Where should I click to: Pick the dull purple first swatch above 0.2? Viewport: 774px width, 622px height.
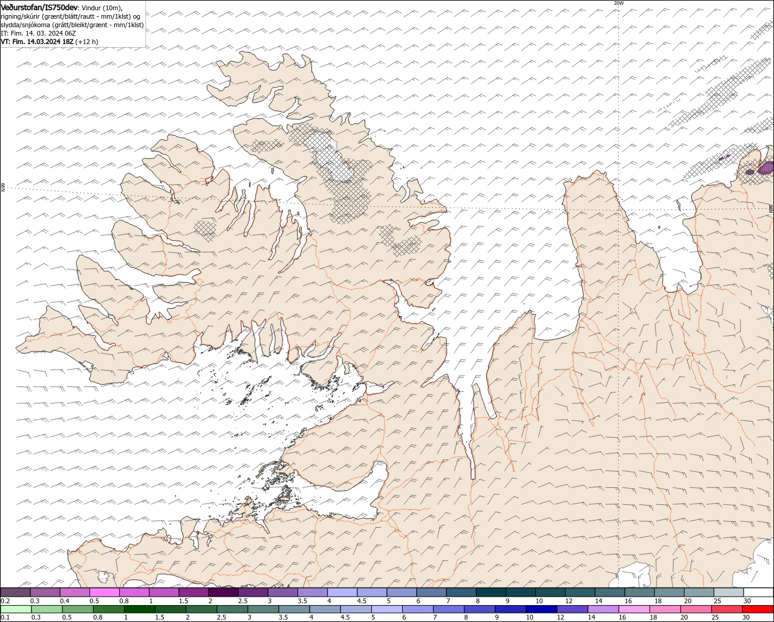pyautogui.click(x=15, y=592)
